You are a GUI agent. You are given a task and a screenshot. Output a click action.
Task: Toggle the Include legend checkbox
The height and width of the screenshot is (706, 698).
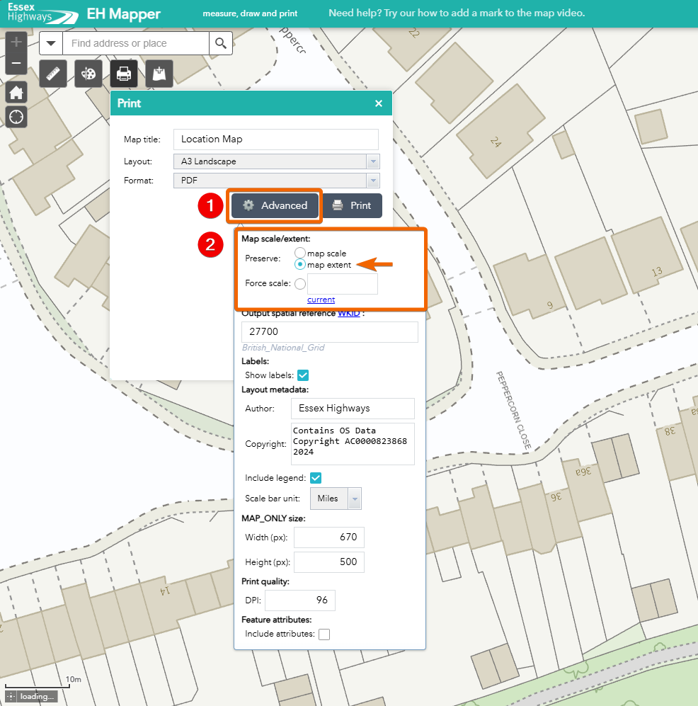pos(316,478)
